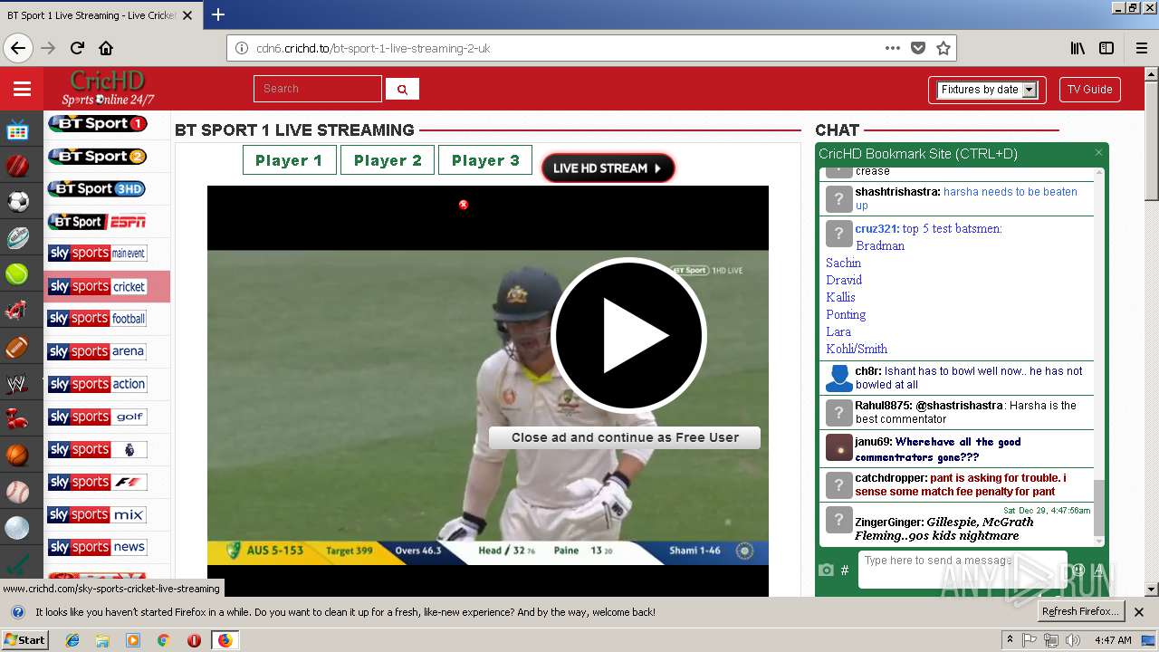Click the LIVE HD STREAM button

pyautogui.click(x=608, y=168)
